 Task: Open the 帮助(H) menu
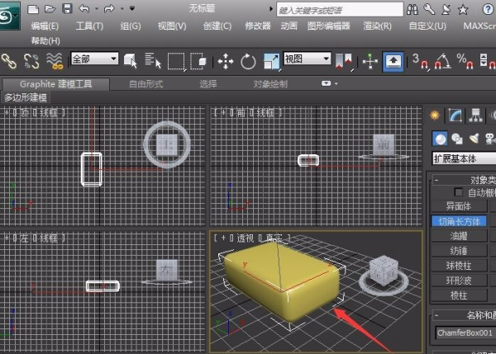click(x=45, y=40)
